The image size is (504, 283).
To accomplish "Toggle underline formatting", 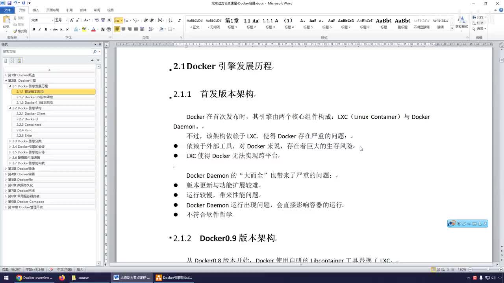I will coord(46,29).
